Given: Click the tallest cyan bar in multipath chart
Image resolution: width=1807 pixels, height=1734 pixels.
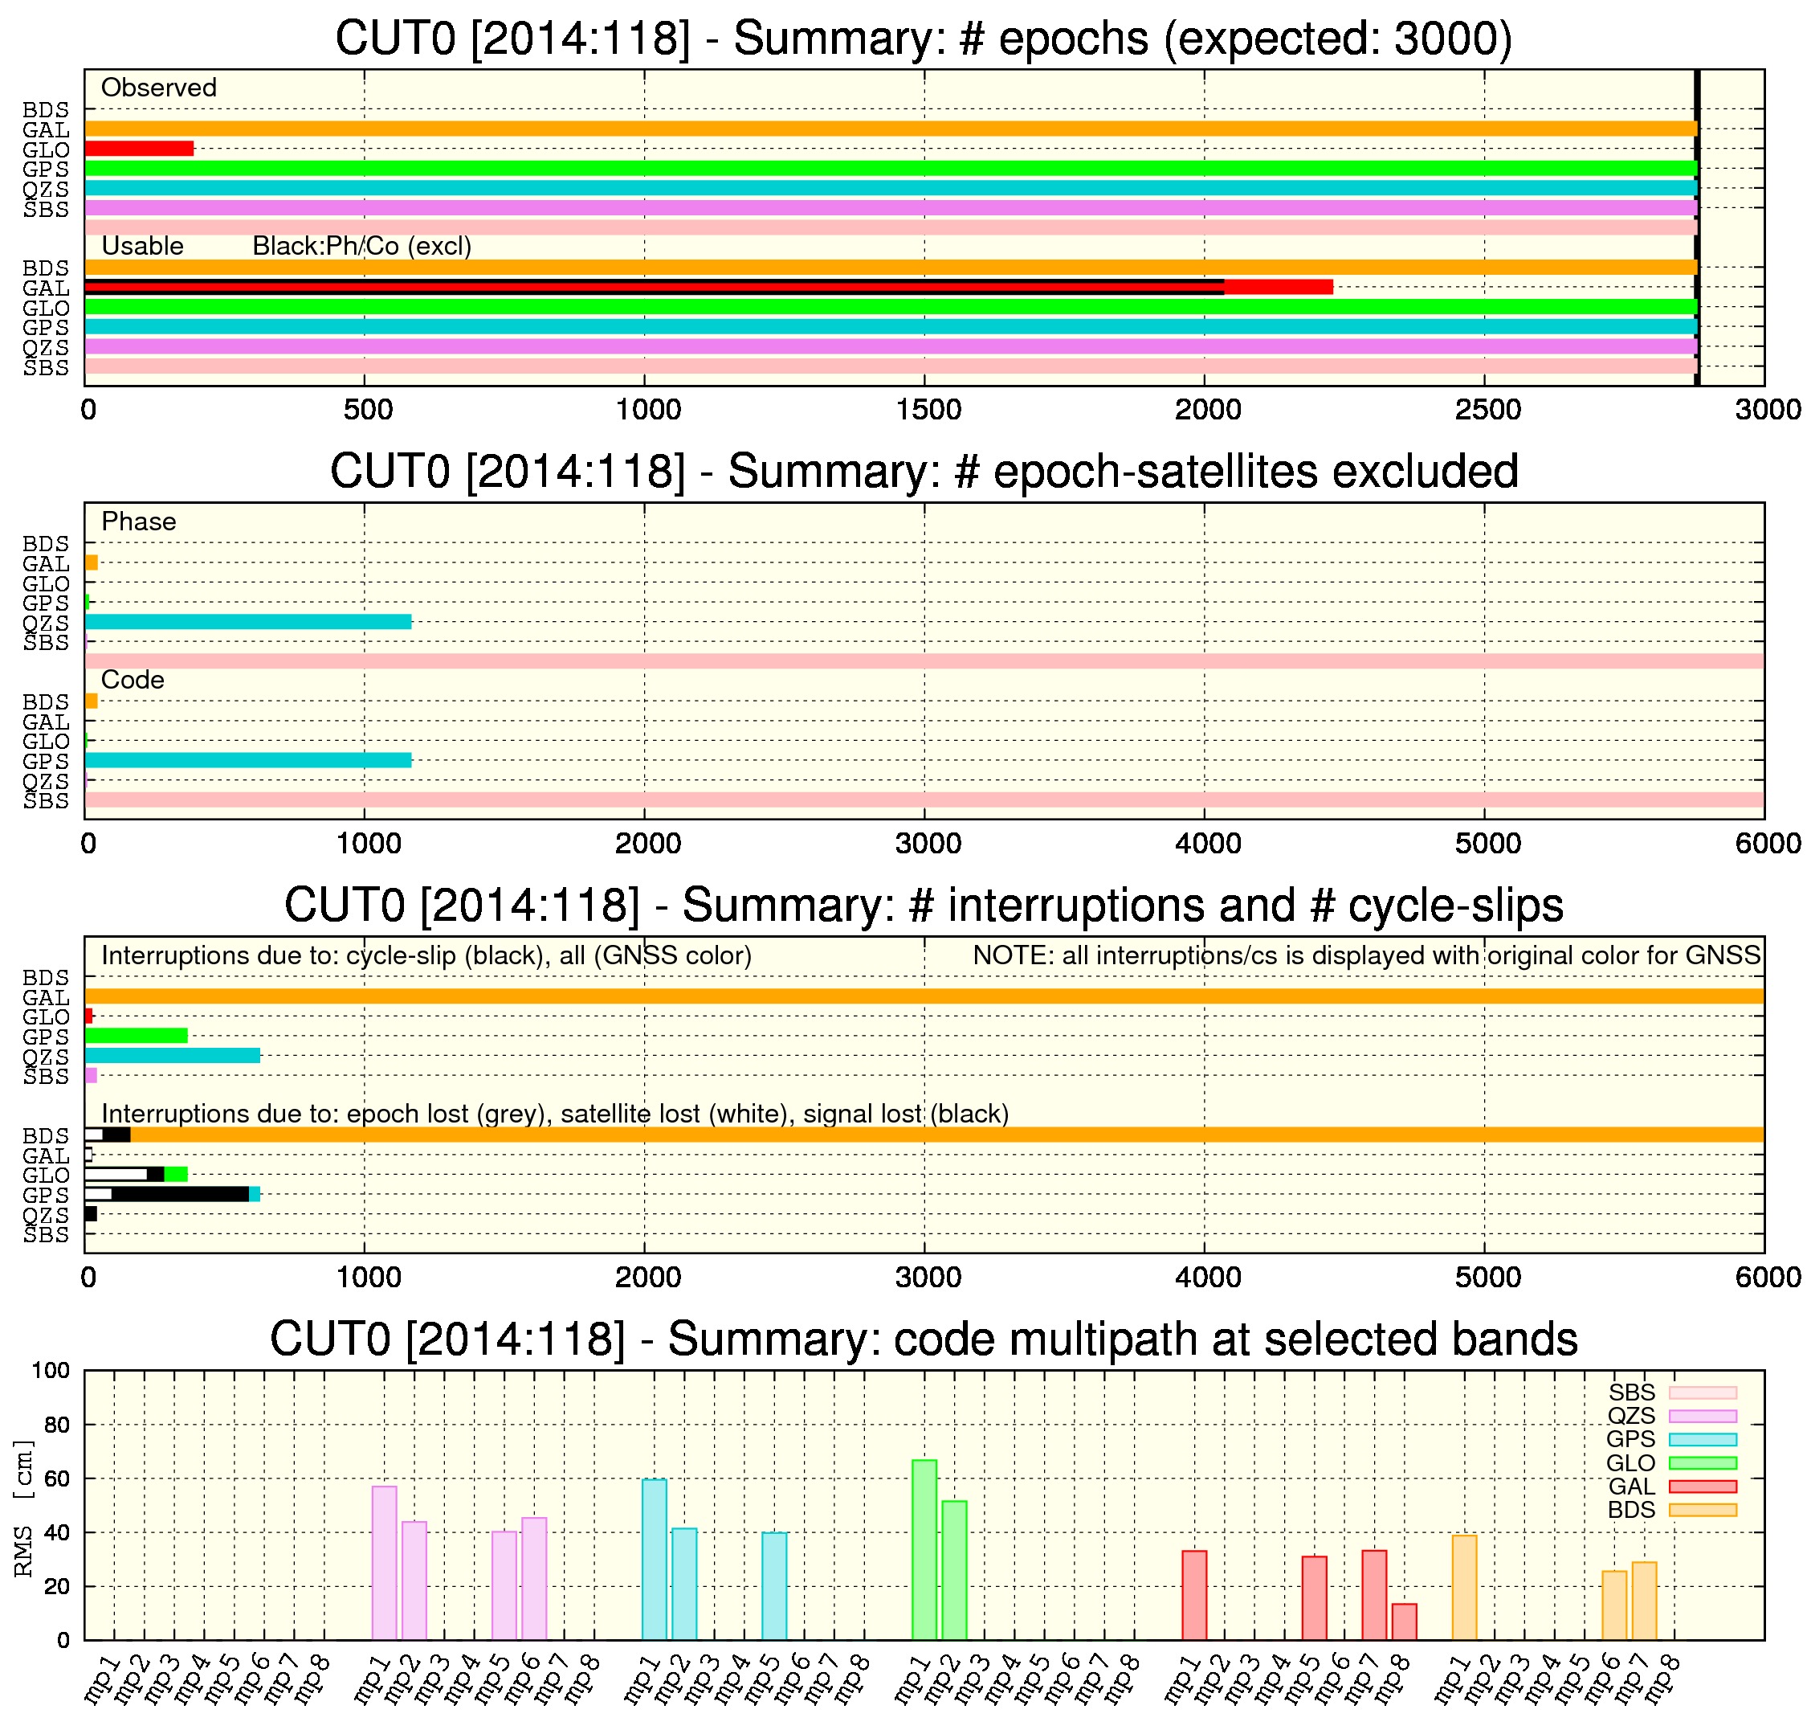Looking at the screenshot, I should click(x=655, y=1560).
